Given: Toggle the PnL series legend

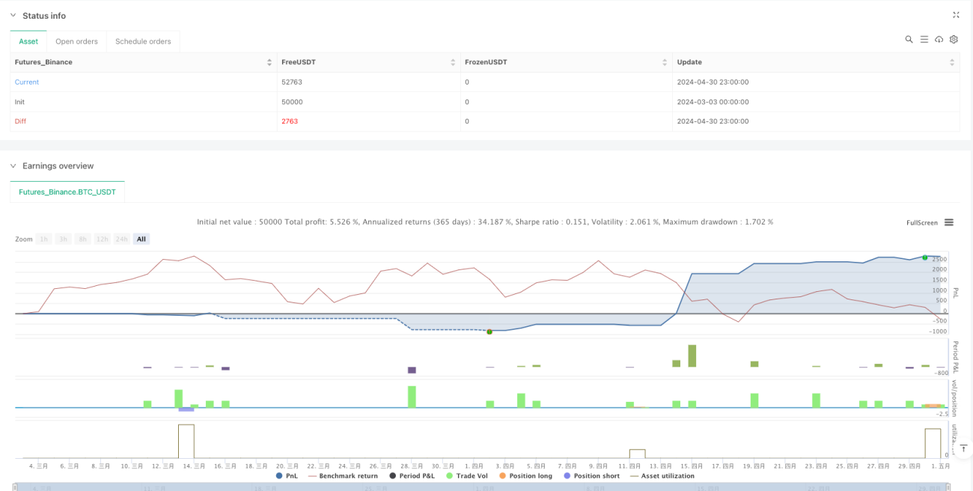Looking at the screenshot, I should (x=287, y=475).
